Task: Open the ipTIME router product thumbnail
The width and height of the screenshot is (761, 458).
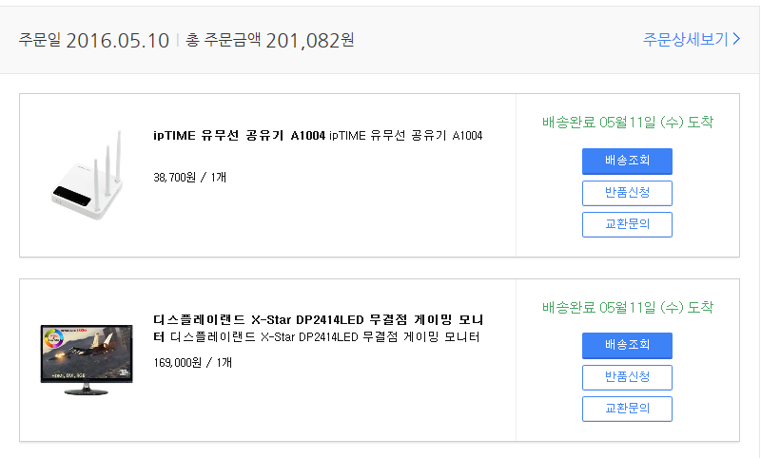Action: tap(88, 176)
